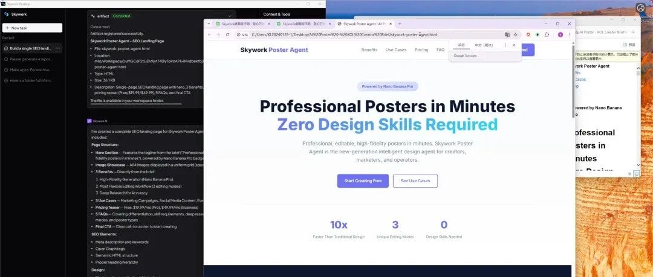Image resolution: width=653 pixels, height=277 pixels.
Task: Click 'File: skywork-poster-agent.html' text in output
Action: point(122,49)
